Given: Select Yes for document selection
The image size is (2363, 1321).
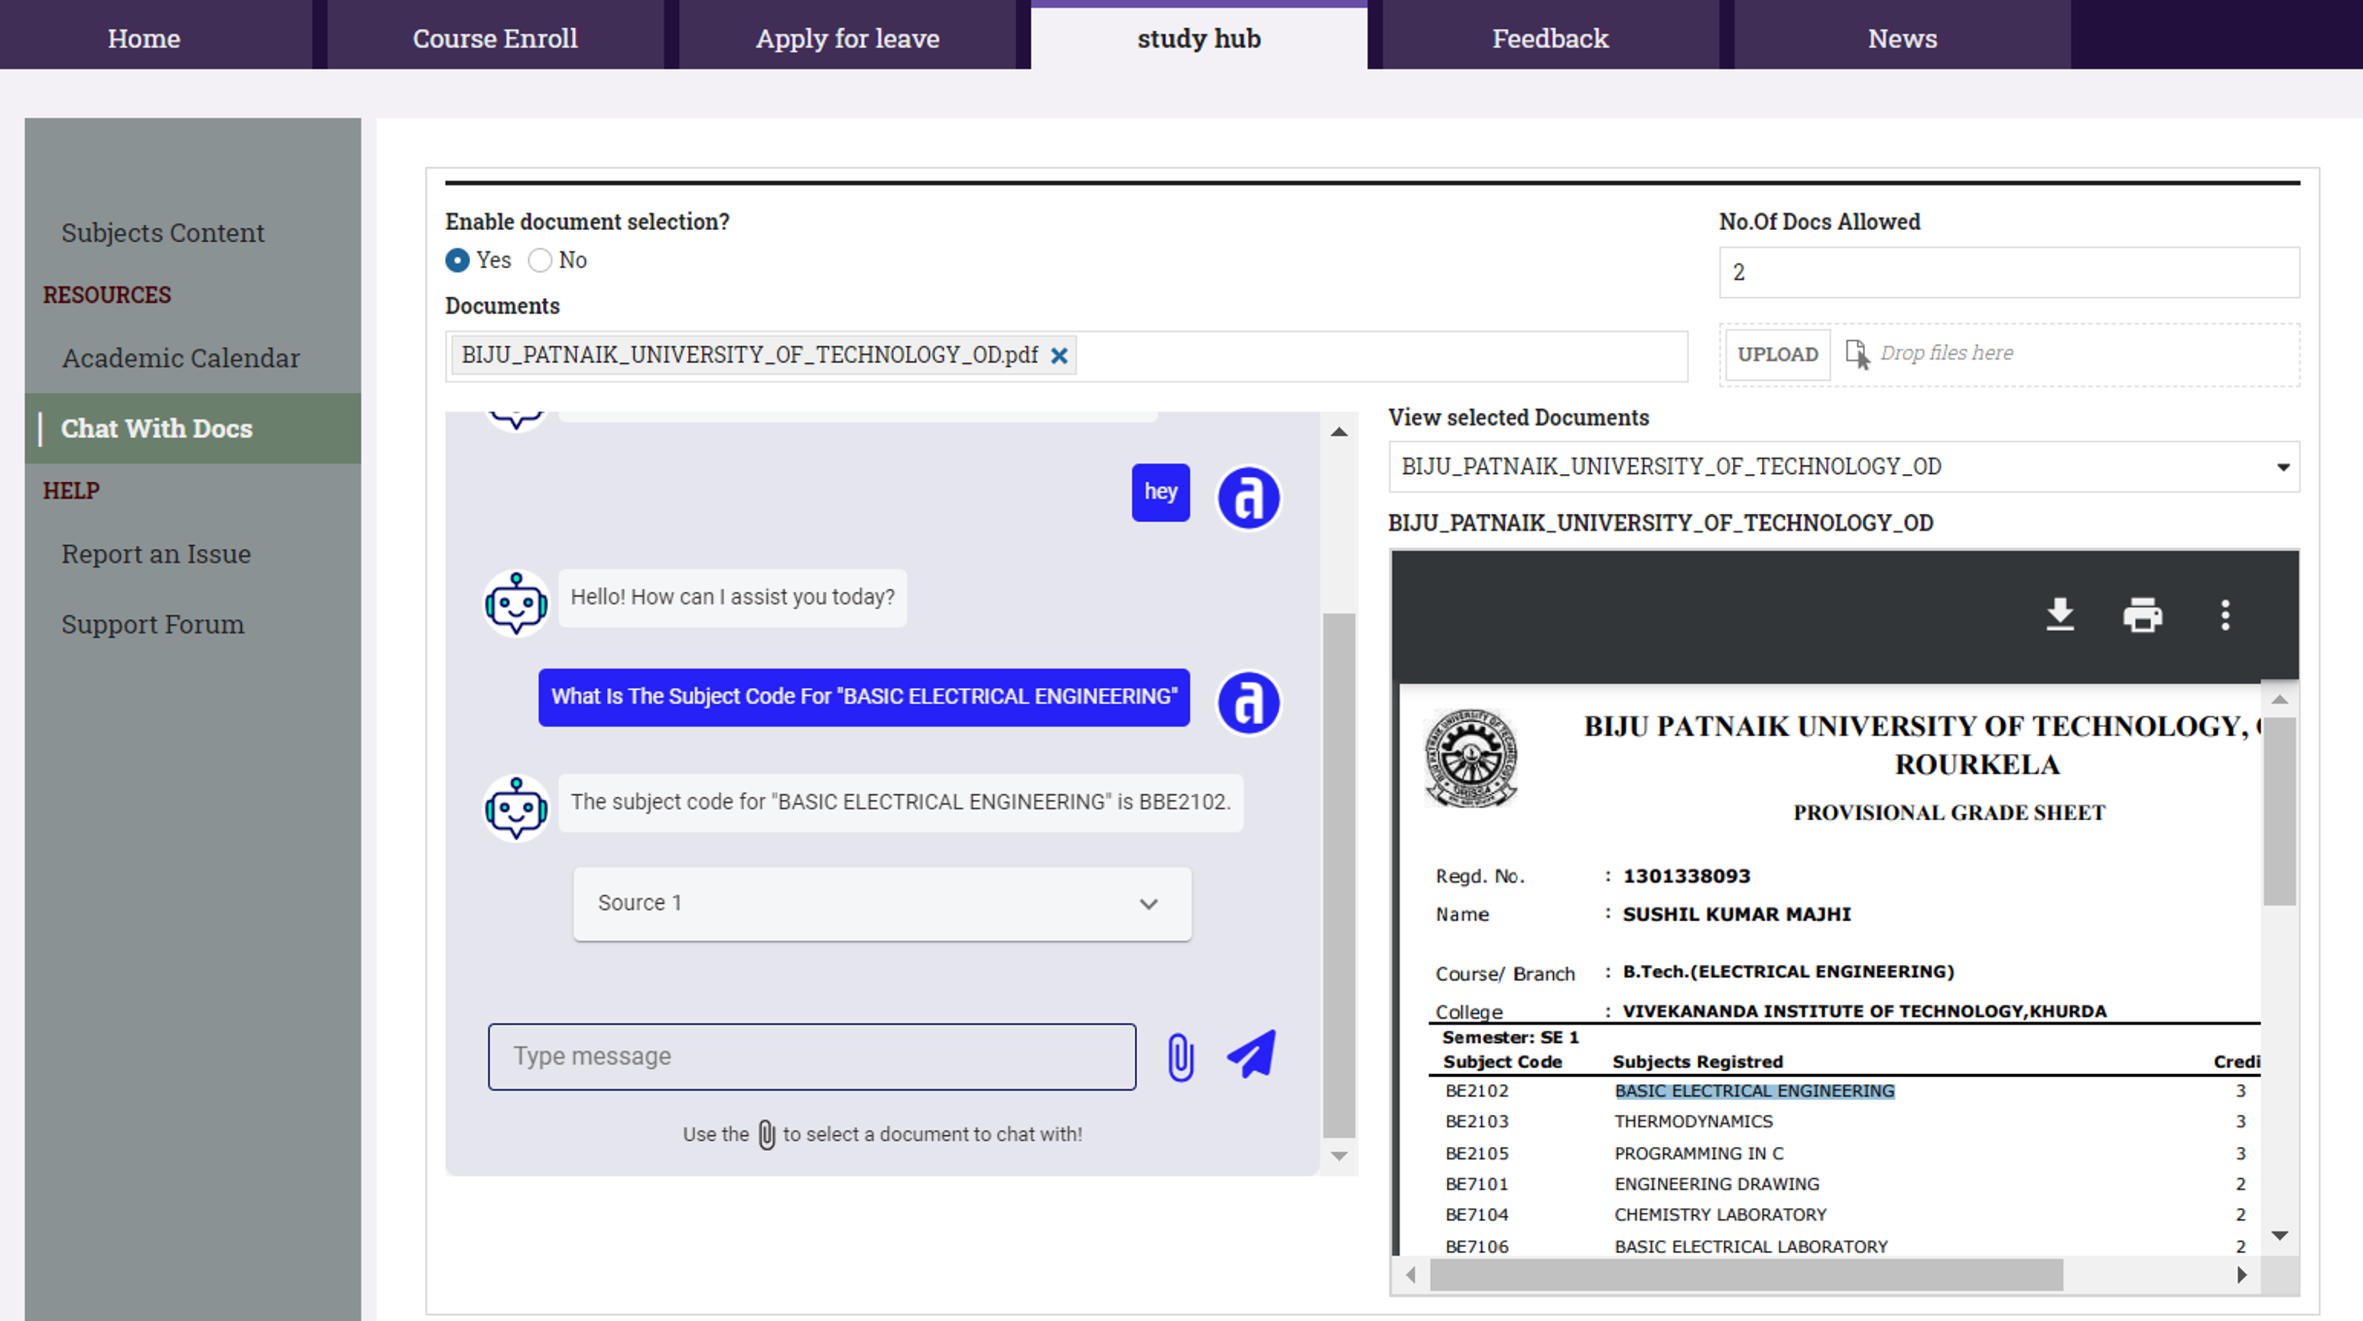Looking at the screenshot, I should pos(457,260).
